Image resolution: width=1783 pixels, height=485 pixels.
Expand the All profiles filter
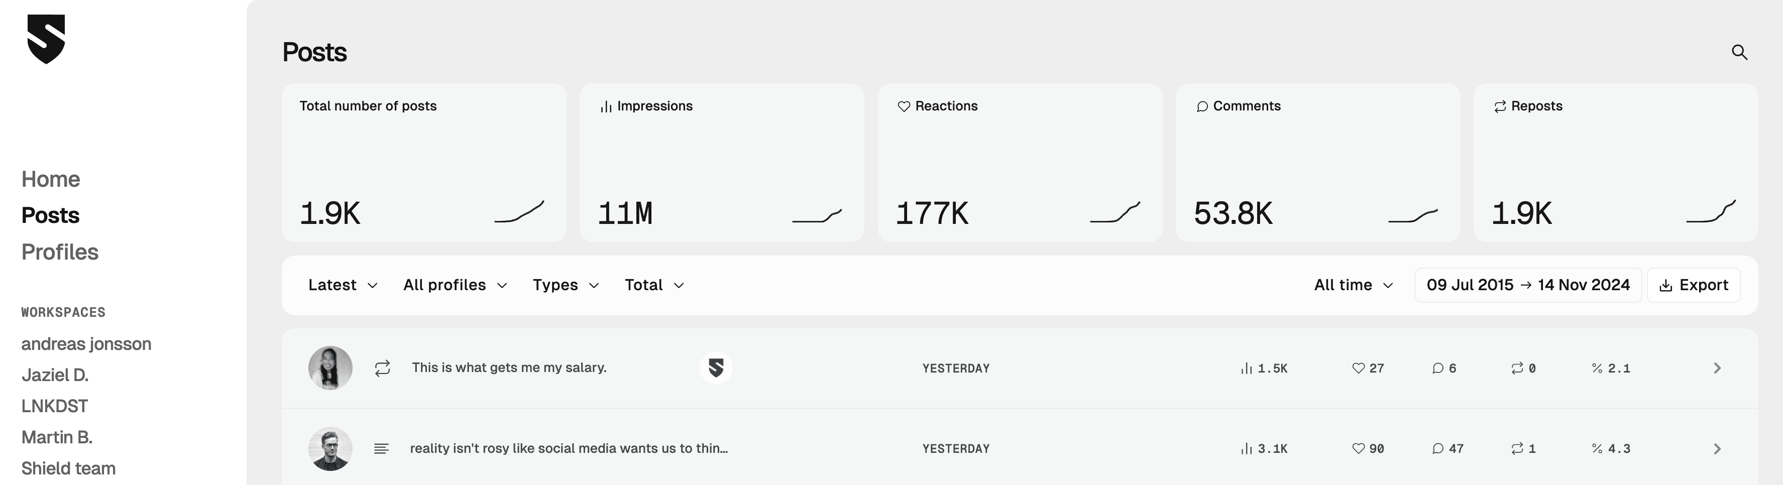click(x=455, y=285)
